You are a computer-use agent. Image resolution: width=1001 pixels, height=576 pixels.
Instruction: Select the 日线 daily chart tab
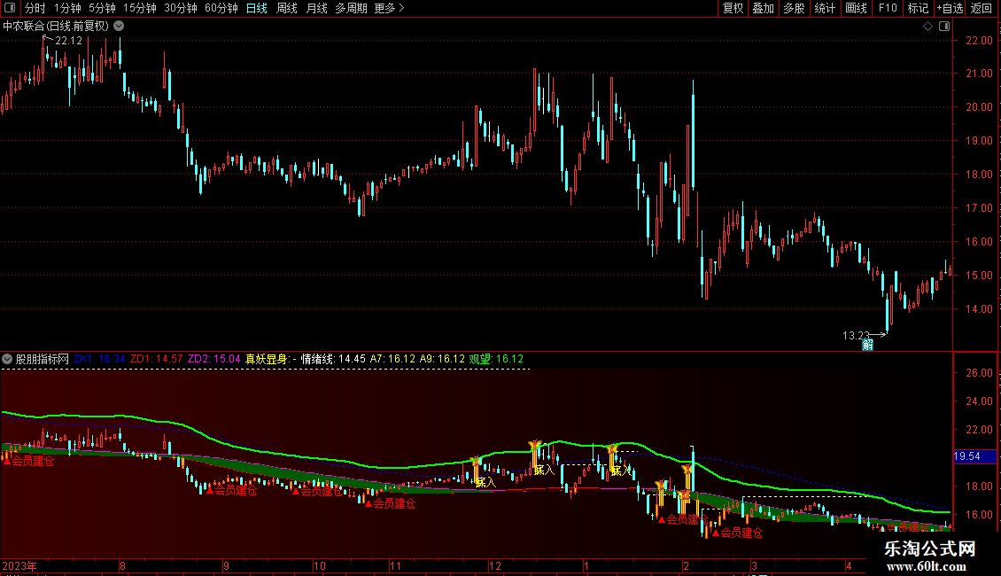[x=257, y=8]
